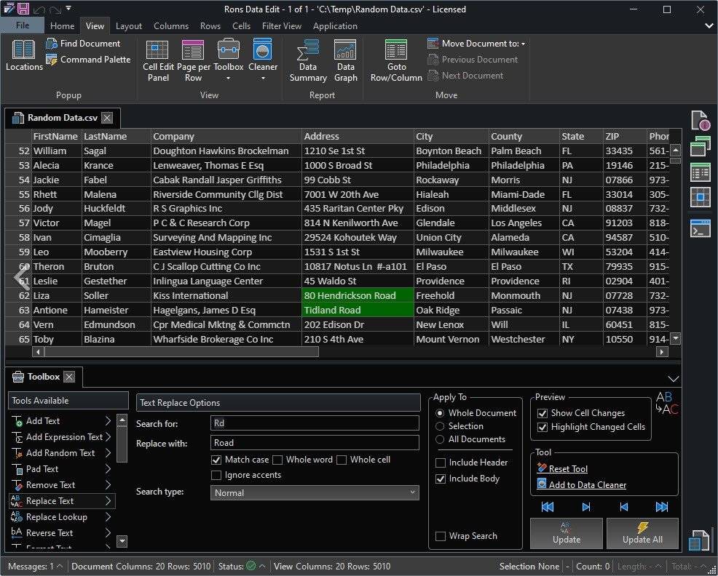Click the Reset Tool link

tap(568, 469)
